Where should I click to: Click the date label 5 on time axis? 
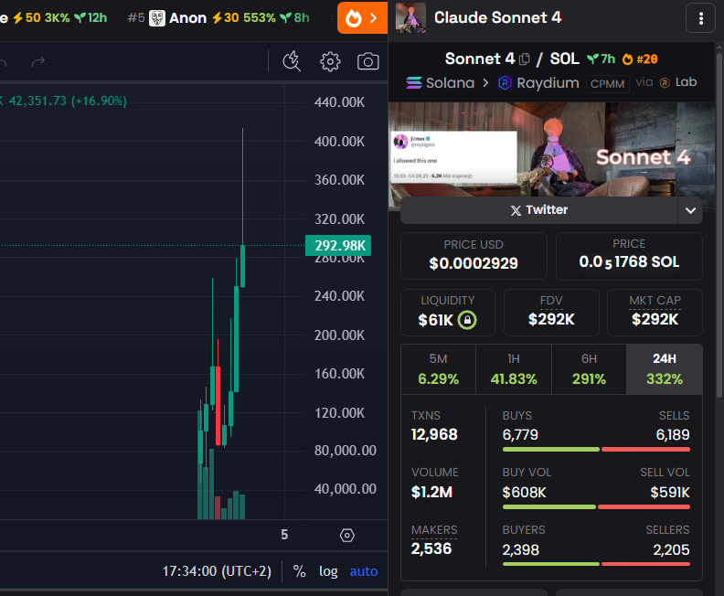click(284, 535)
